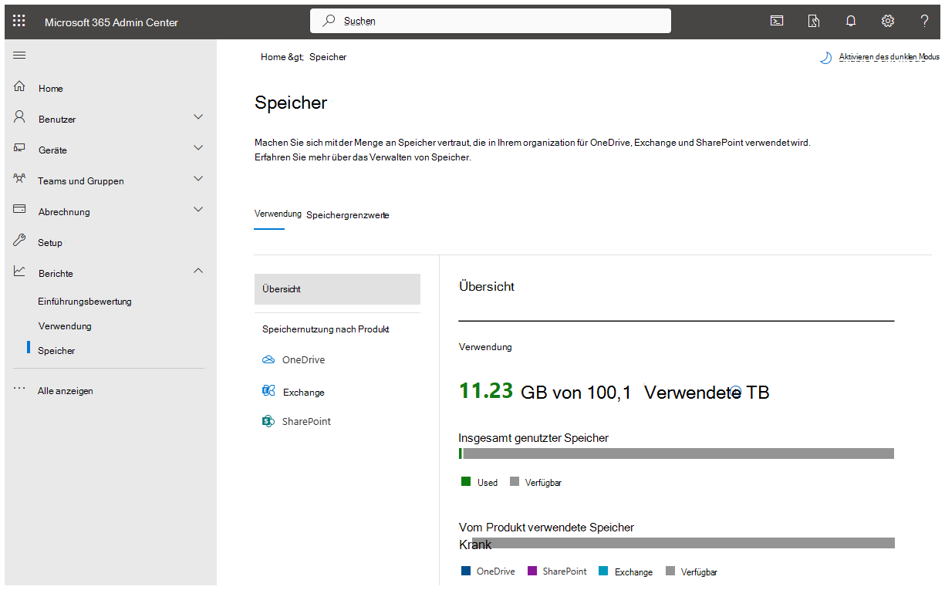This screenshot has height=590, width=945.
Task: Open Verwendung report in sidebar
Action: coord(65,326)
